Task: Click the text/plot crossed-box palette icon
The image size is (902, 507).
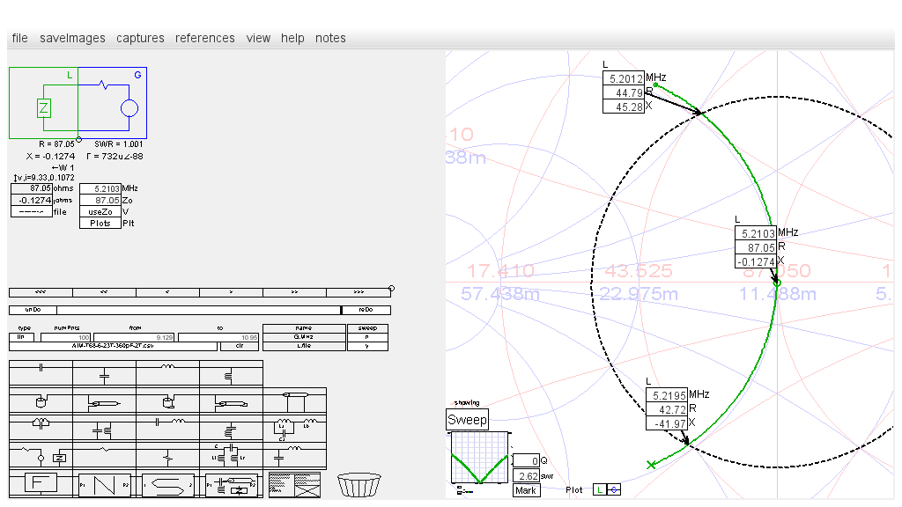Action: (294, 485)
